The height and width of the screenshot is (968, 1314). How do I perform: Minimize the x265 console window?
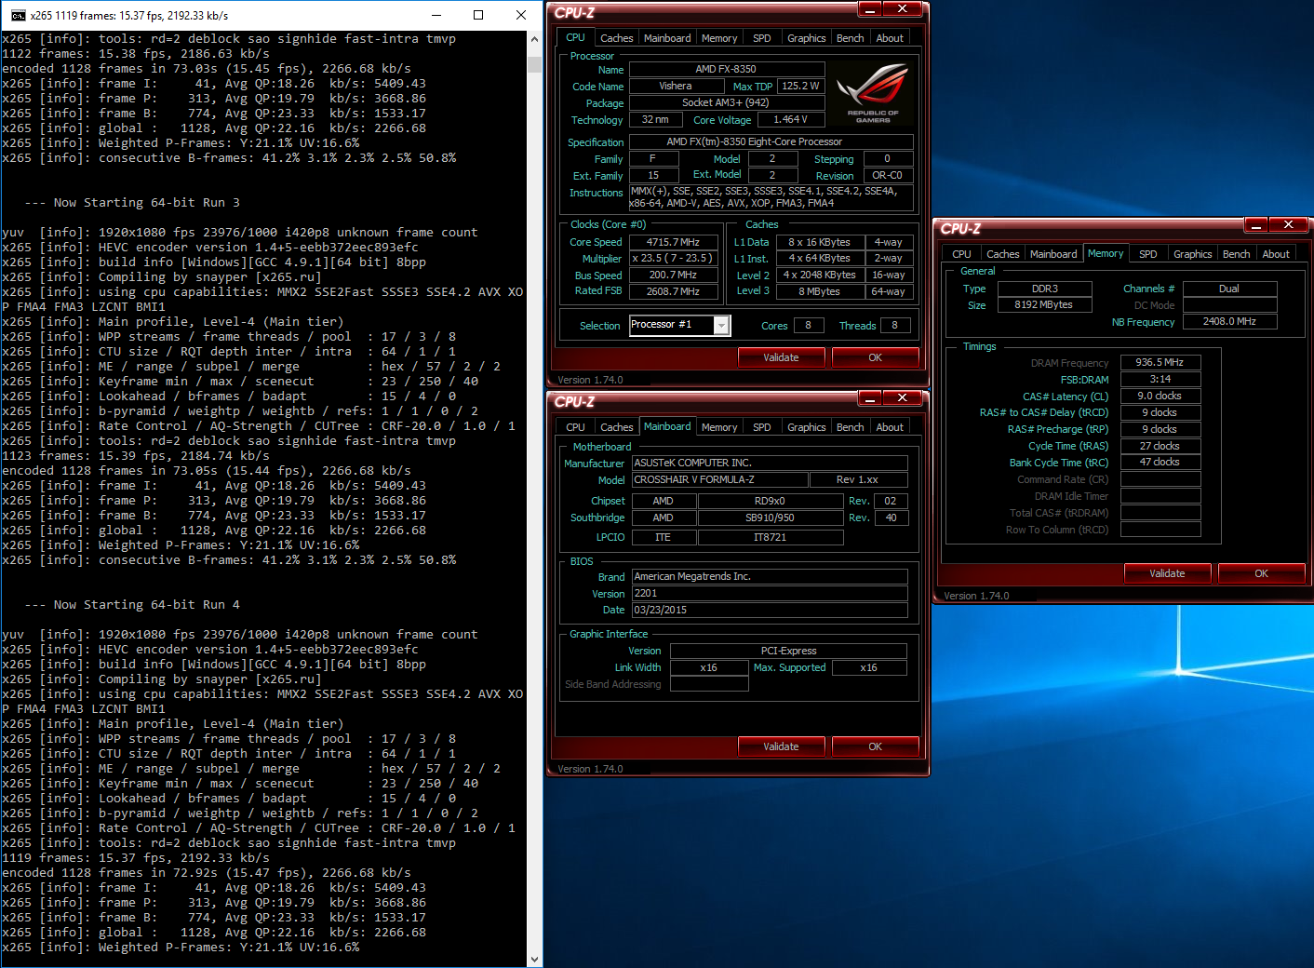click(436, 15)
